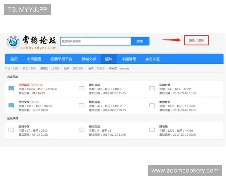This screenshot has height=180, width=226.
Task: Click the chat icon beside 爱心公益 board
Action: (x=82, y=88)
